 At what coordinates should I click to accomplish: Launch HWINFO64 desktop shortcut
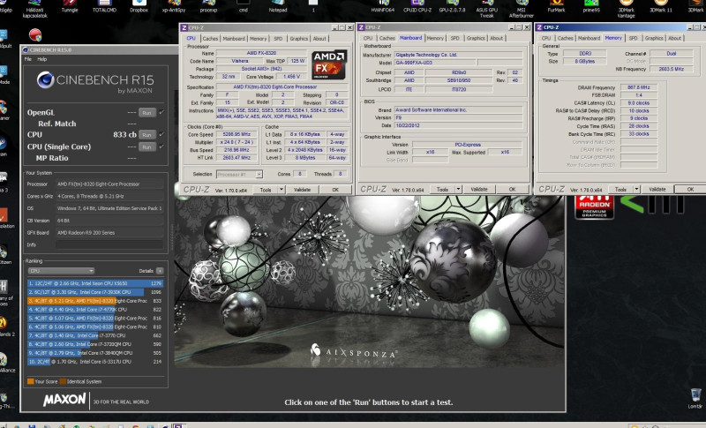(x=383, y=6)
